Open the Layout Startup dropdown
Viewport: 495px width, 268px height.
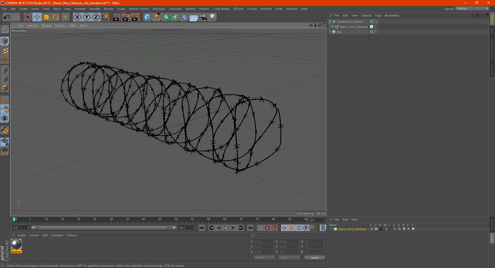(x=472, y=9)
